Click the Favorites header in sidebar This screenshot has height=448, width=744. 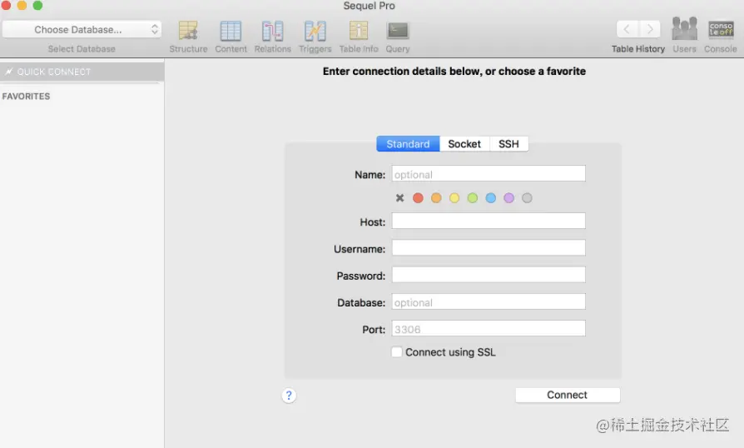26,97
